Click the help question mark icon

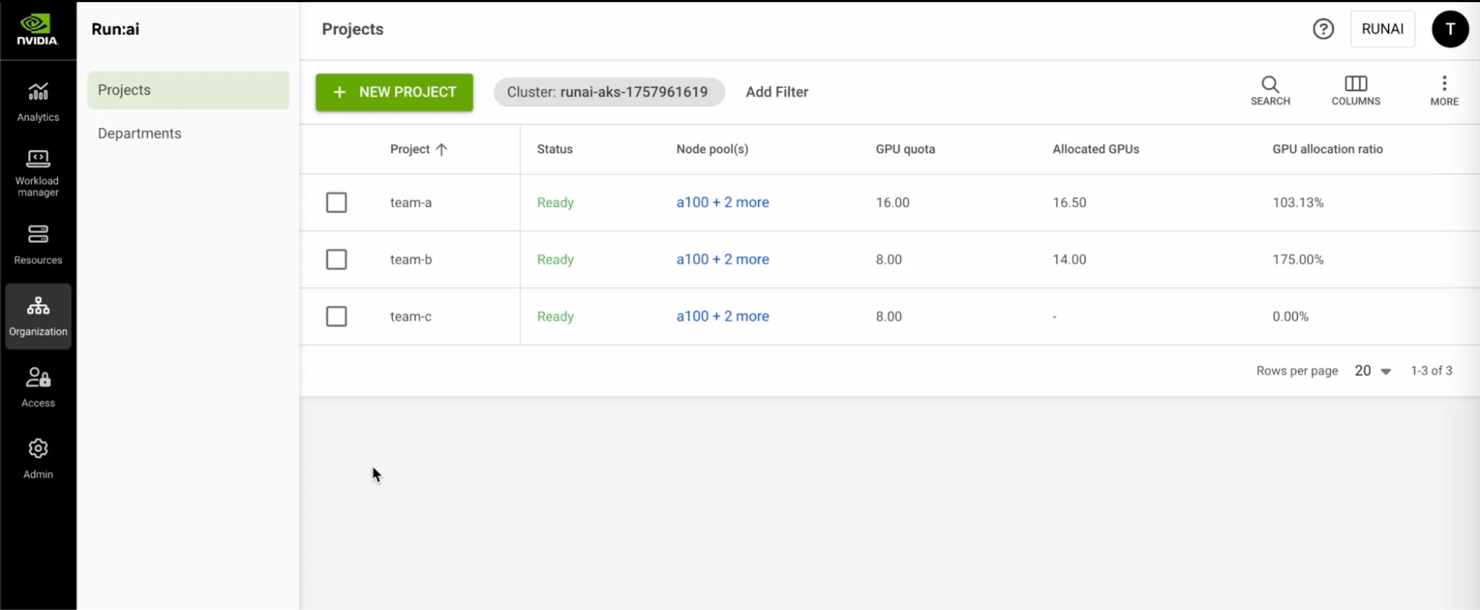pyautogui.click(x=1323, y=29)
